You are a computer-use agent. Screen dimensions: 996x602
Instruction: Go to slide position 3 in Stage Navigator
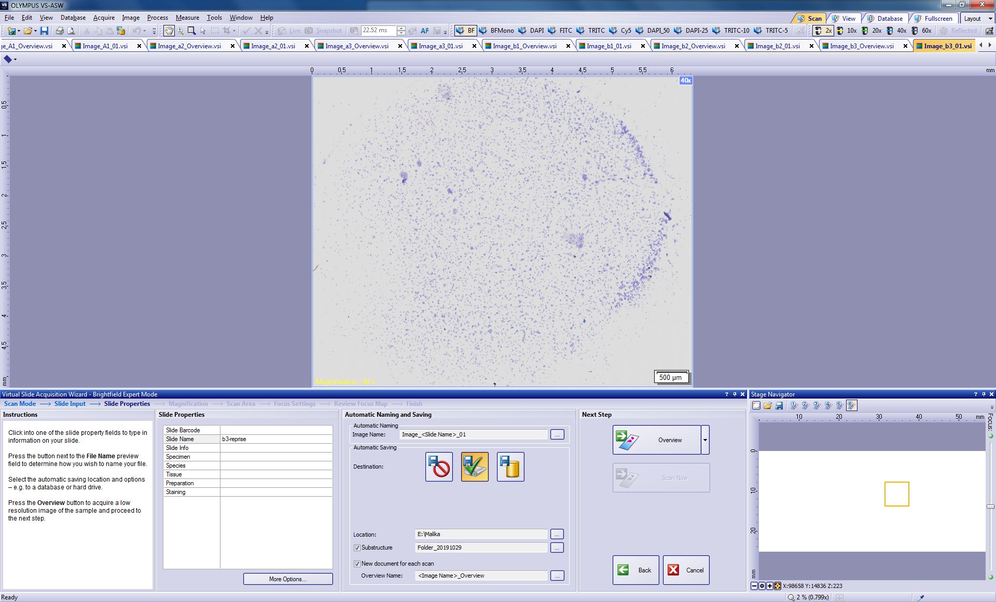point(817,406)
